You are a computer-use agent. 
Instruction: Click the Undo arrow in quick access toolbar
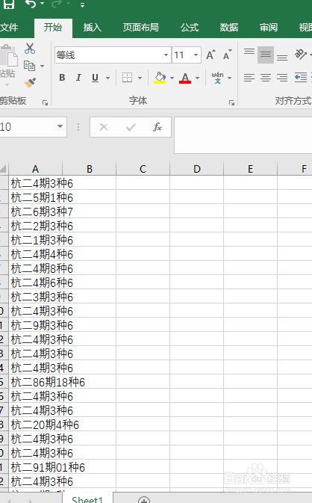(31, 4)
